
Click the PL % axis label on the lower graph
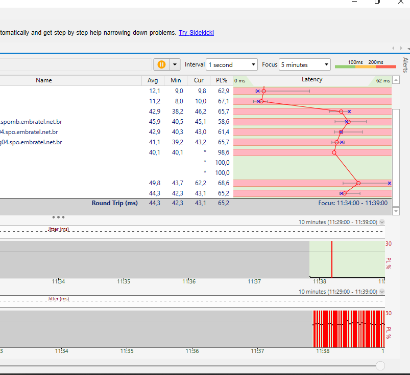pyautogui.click(x=389, y=333)
